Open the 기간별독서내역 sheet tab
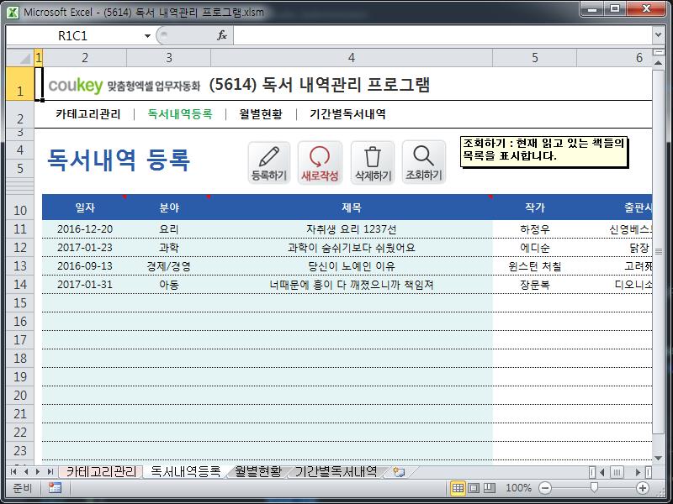Viewport: 673px width, 504px height. pos(336,472)
